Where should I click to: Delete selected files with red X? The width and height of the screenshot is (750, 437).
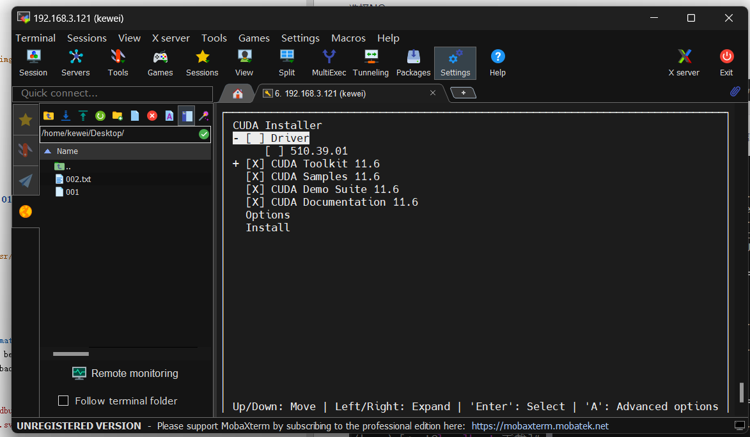tap(152, 116)
